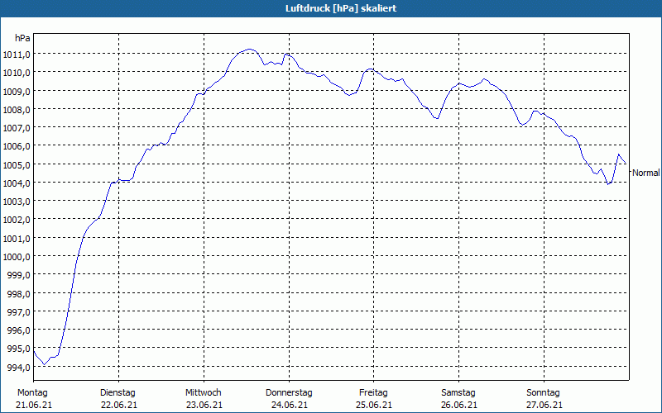Click the 1003,0 axis value

(x=17, y=202)
